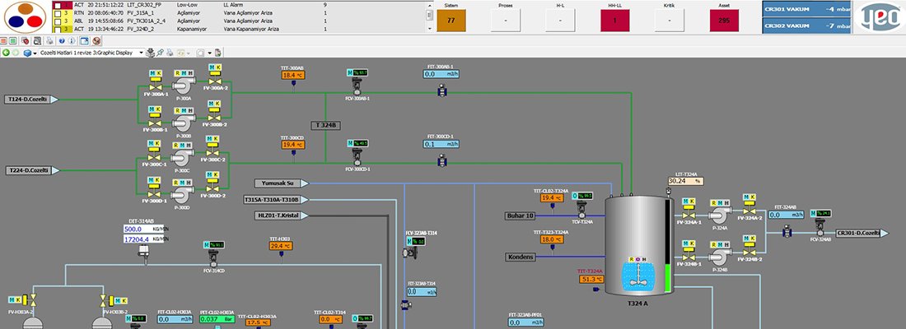The width and height of the screenshot is (906, 329).
Task: Click the P-300A pump symbol
Action: 184,86
